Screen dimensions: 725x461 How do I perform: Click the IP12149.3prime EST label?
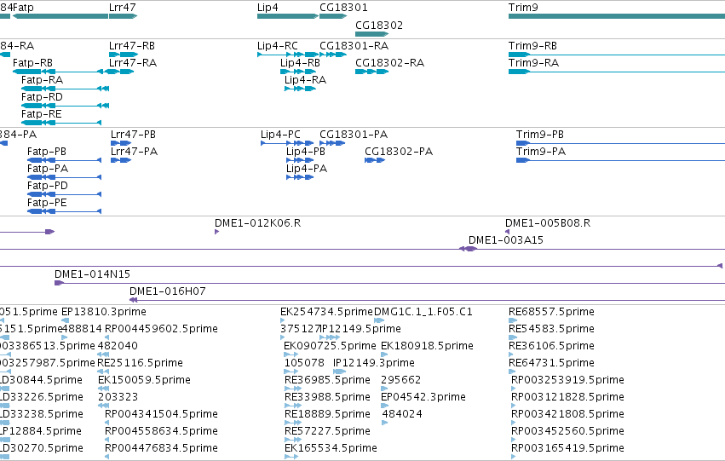click(374, 363)
